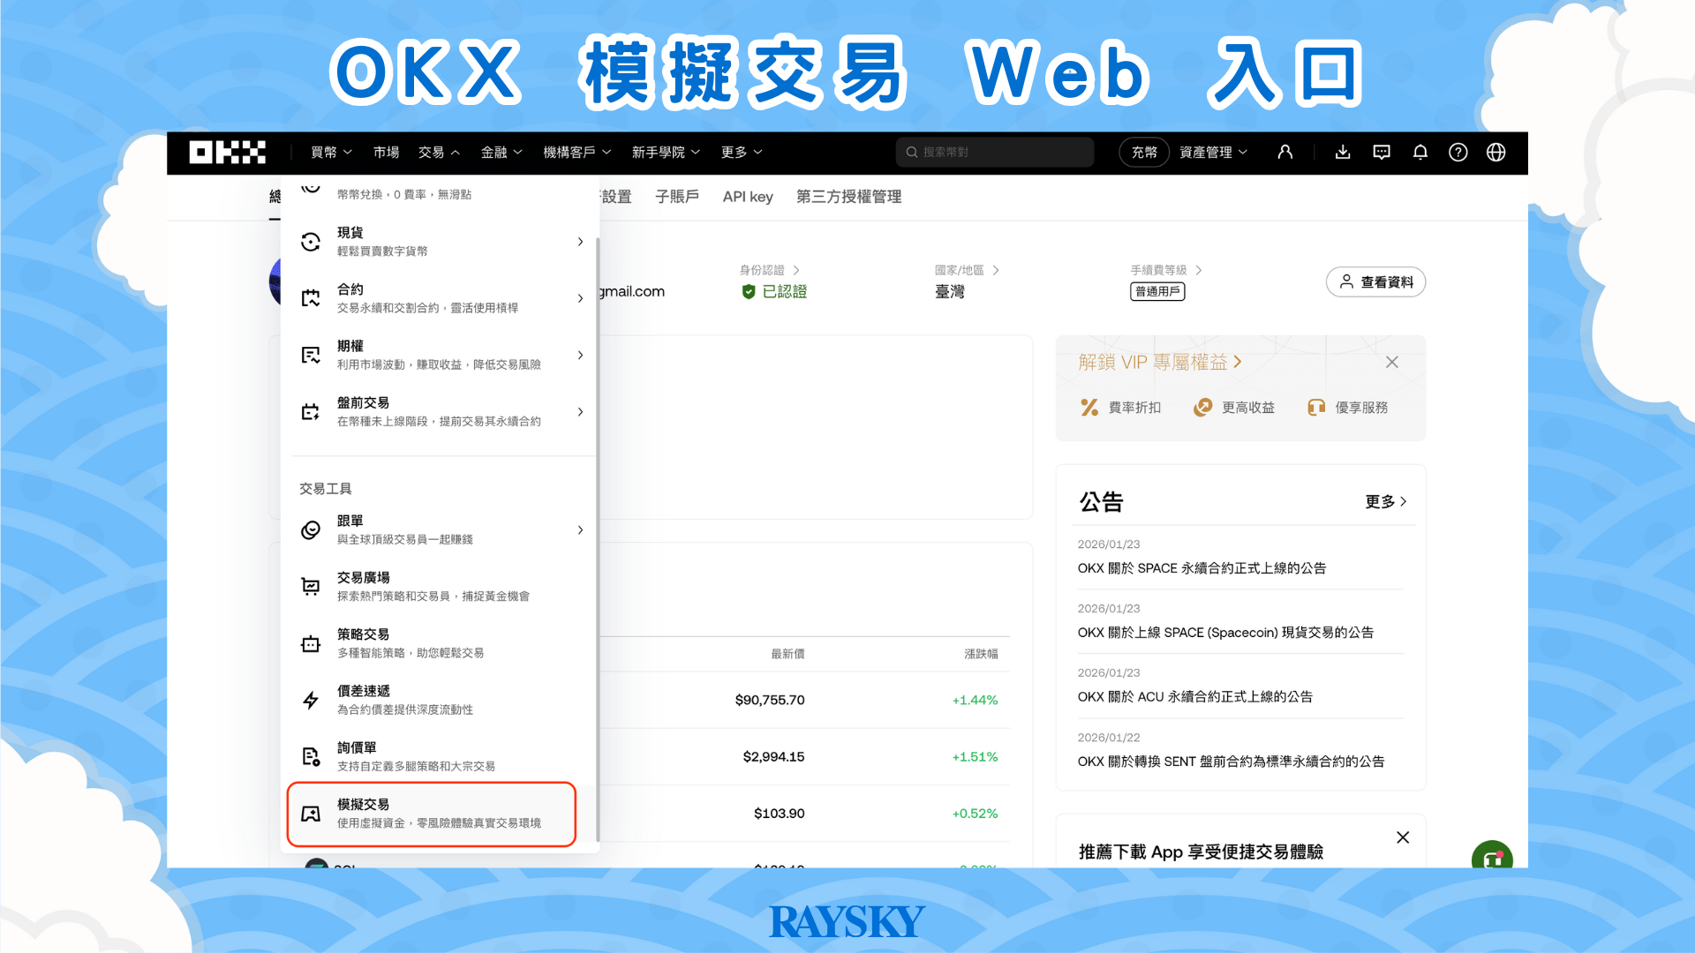Screen dimensions: 1695x953
Task: Click the 詢價單 icon
Action: [311, 757]
